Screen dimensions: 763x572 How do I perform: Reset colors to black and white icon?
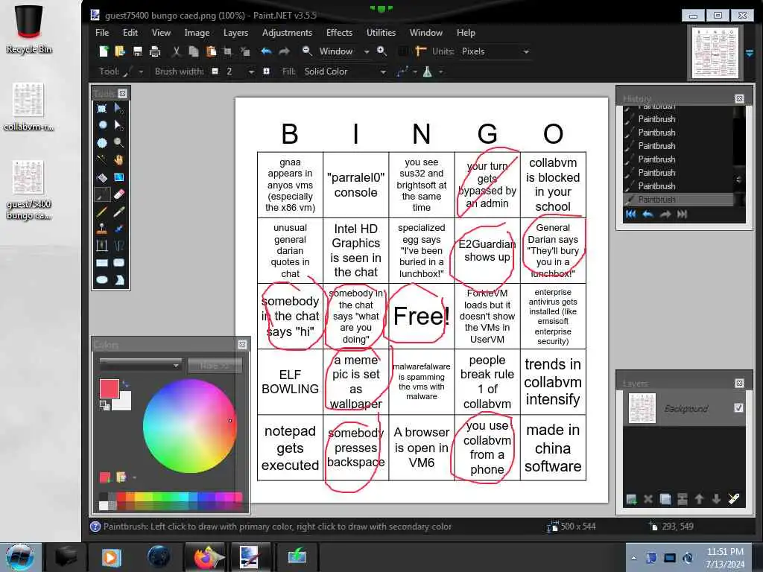coord(104,404)
